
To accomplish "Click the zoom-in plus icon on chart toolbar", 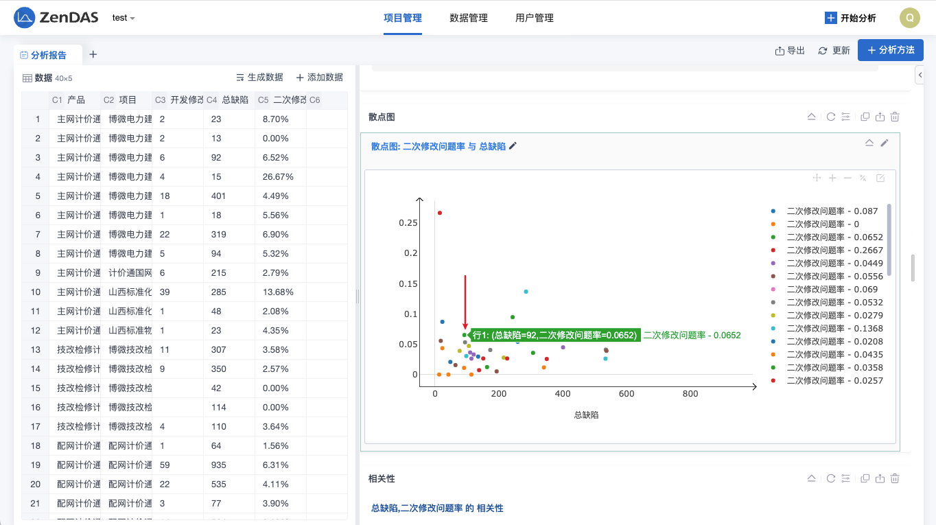I will (832, 178).
